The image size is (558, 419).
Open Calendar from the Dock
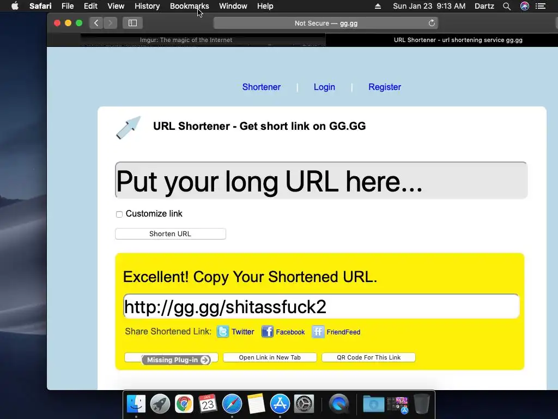click(208, 404)
